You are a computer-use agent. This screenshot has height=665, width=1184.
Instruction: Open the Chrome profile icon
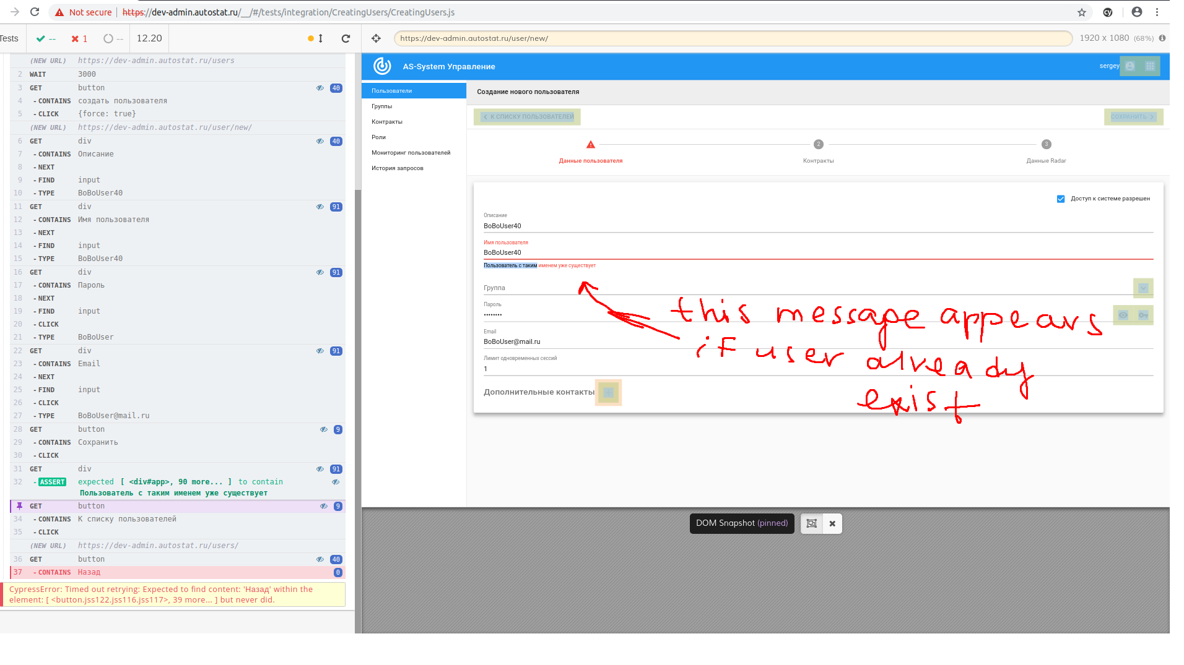pyautogui.click(x=1137, y=12)
